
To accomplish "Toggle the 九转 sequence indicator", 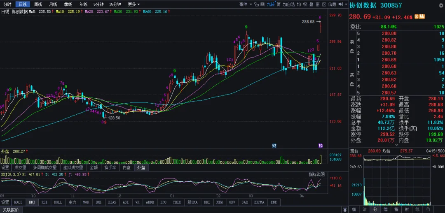I will 271,4.
